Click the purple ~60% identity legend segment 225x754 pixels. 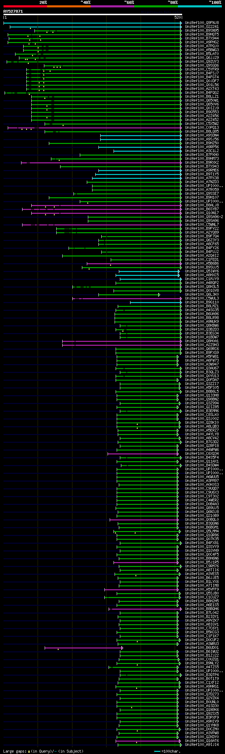tap(112, 6)
